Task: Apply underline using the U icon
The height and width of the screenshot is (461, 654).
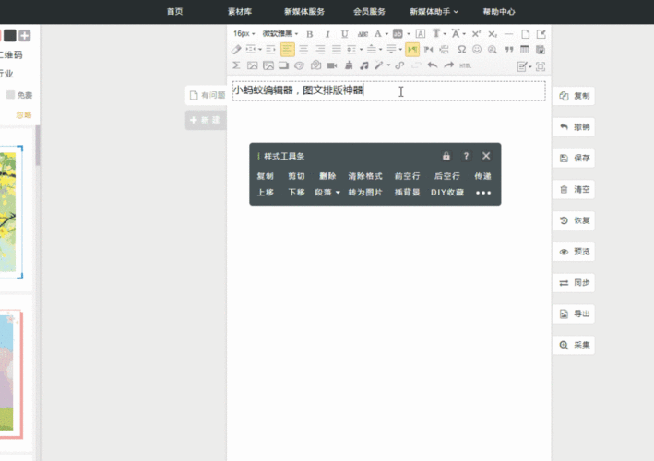Action: (344, 34)
